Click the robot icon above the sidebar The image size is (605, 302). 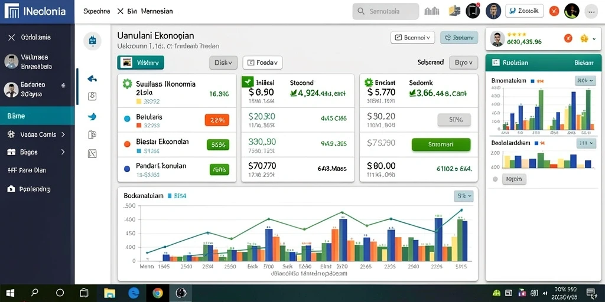point(92,41)
